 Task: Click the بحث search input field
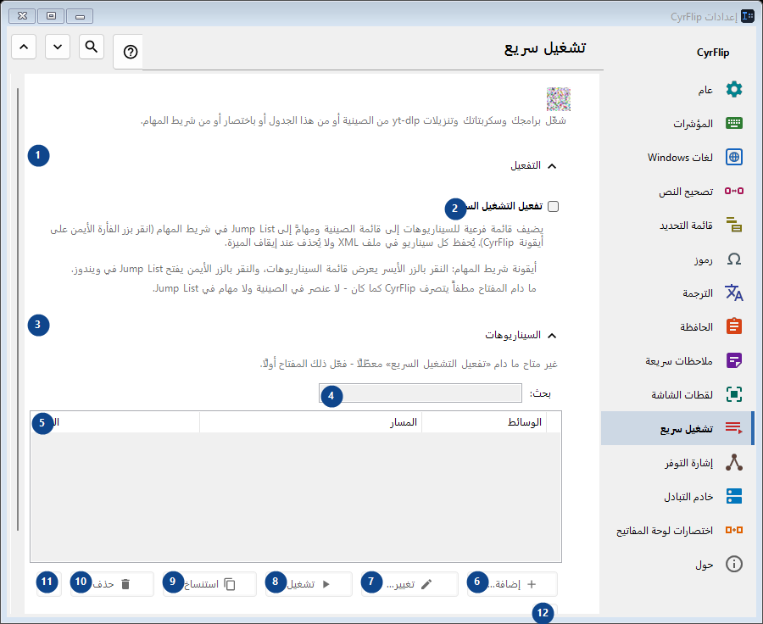420,393
